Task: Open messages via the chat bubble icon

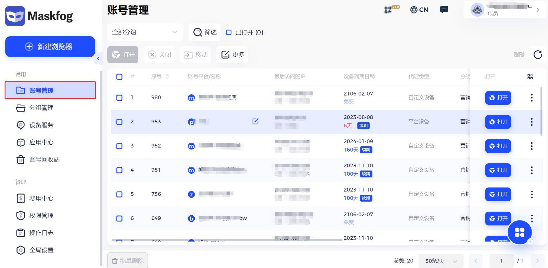Action: click(444, 9)
